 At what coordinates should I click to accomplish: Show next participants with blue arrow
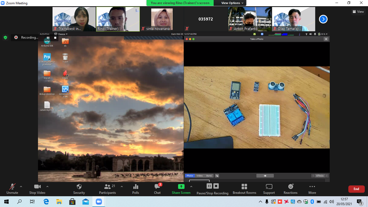click(x=323, y=19)
